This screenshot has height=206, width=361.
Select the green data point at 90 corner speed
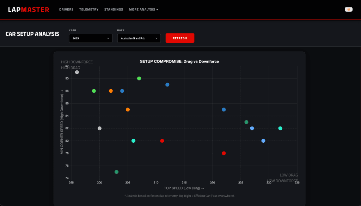pyautogui.click(x=139, y=78)
